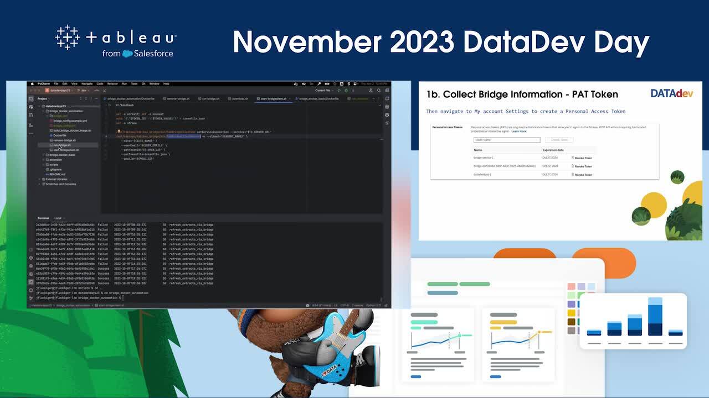Click the terminal command prompt line
Viewport: 709px width, 398px height.
[x=80, y=298]
